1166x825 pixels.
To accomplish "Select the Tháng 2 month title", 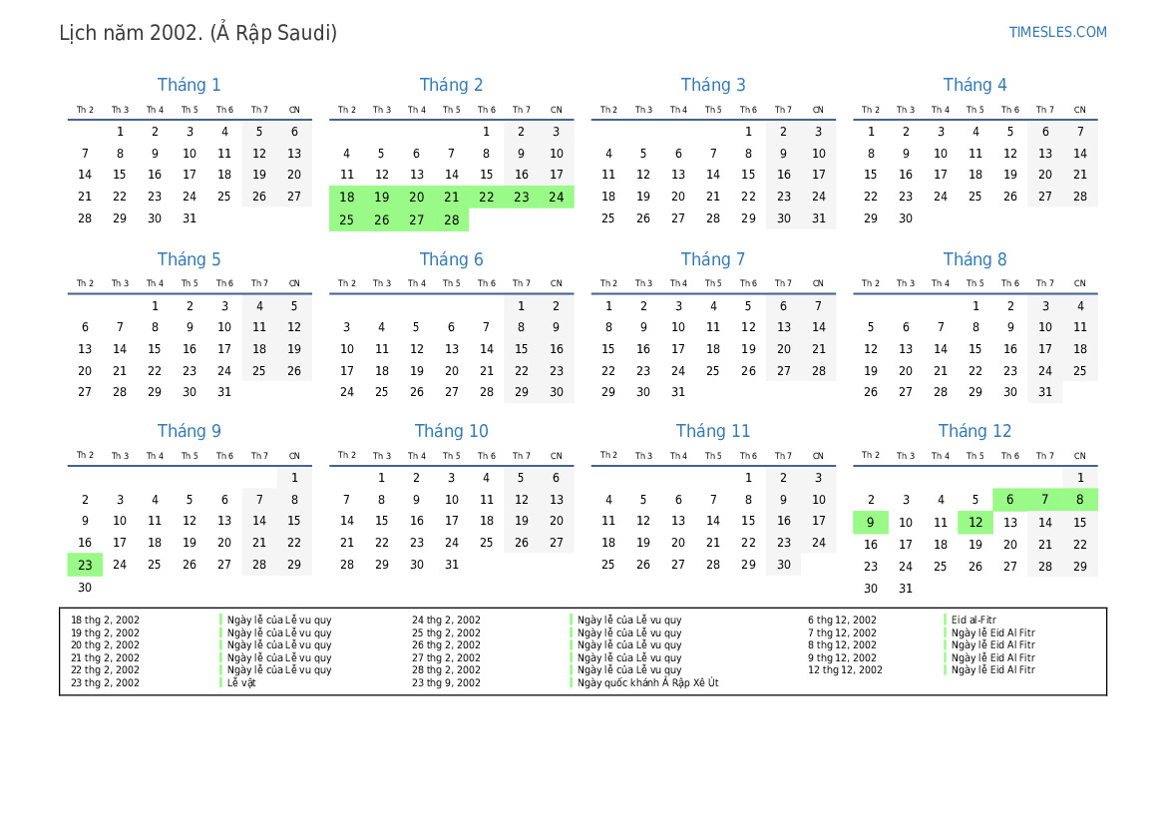I will tap(451, 85).
